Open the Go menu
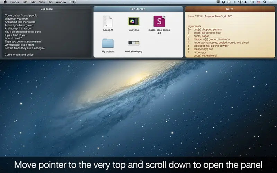The height and width of the screenshot is (173, 277). tap(51, 2)
